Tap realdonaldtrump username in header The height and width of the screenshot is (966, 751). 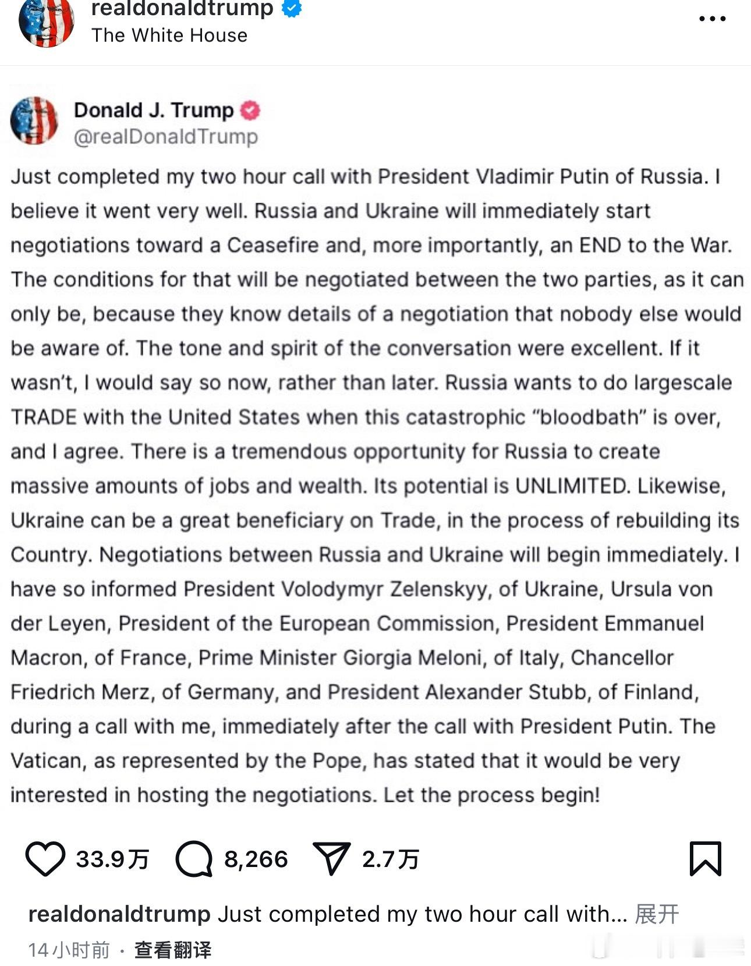[182, 9]
